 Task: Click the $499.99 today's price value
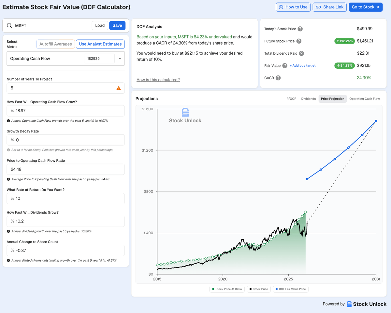click(x=365, y=29)
